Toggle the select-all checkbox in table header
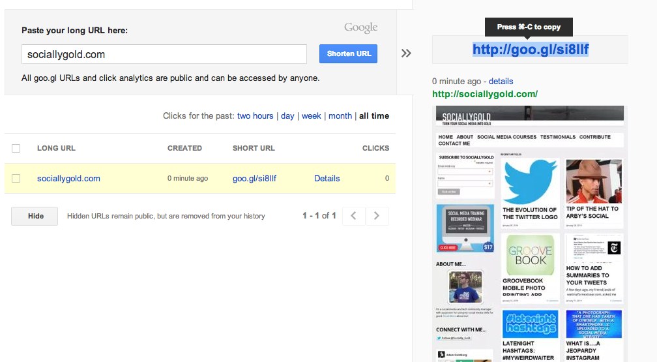Image resolution: width=657 pixels, height=362 pixels. [16, 148]
